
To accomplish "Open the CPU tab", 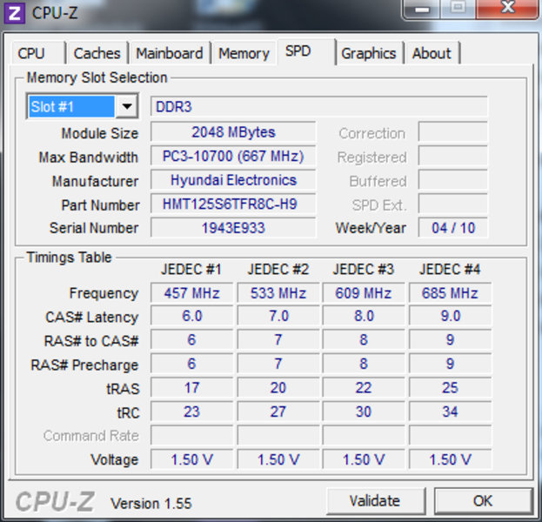I will click(x=38, y=53).
